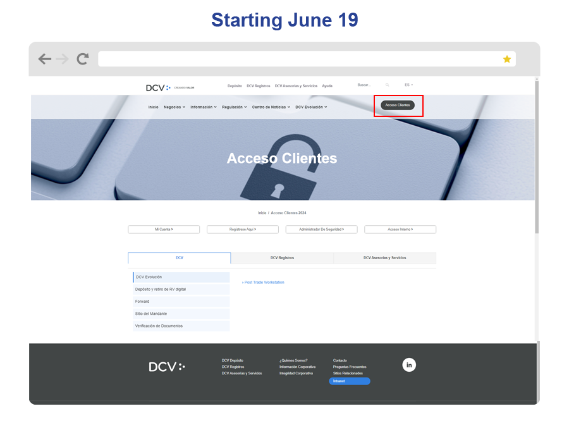Open Preguntas Frecuentes in the footer

click(350, 367)
